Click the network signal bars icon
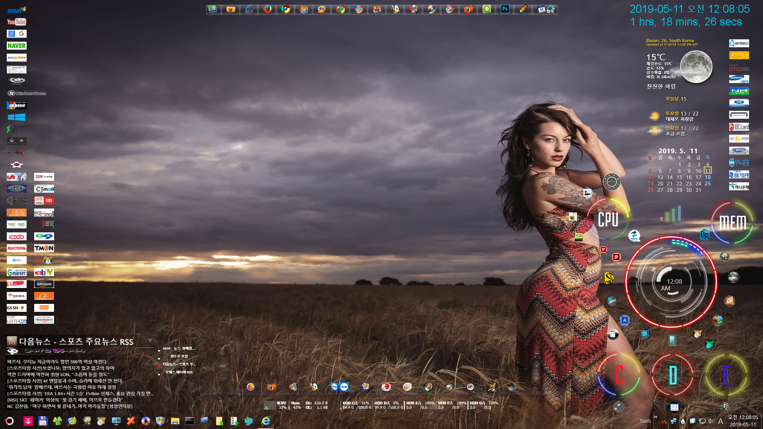 pos(670,214)
